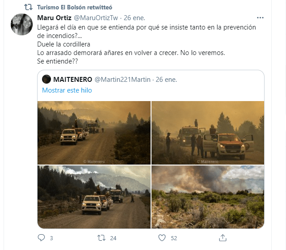Viewport: 286px width, 250px height.
Task: Click MAITENERO's round avatar
Action: pos(46,79)
